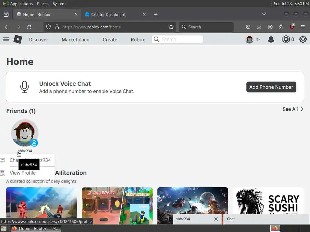Click the site padlock icon
The width and height of the screenshot is (310, 232).
coord(57,27)
